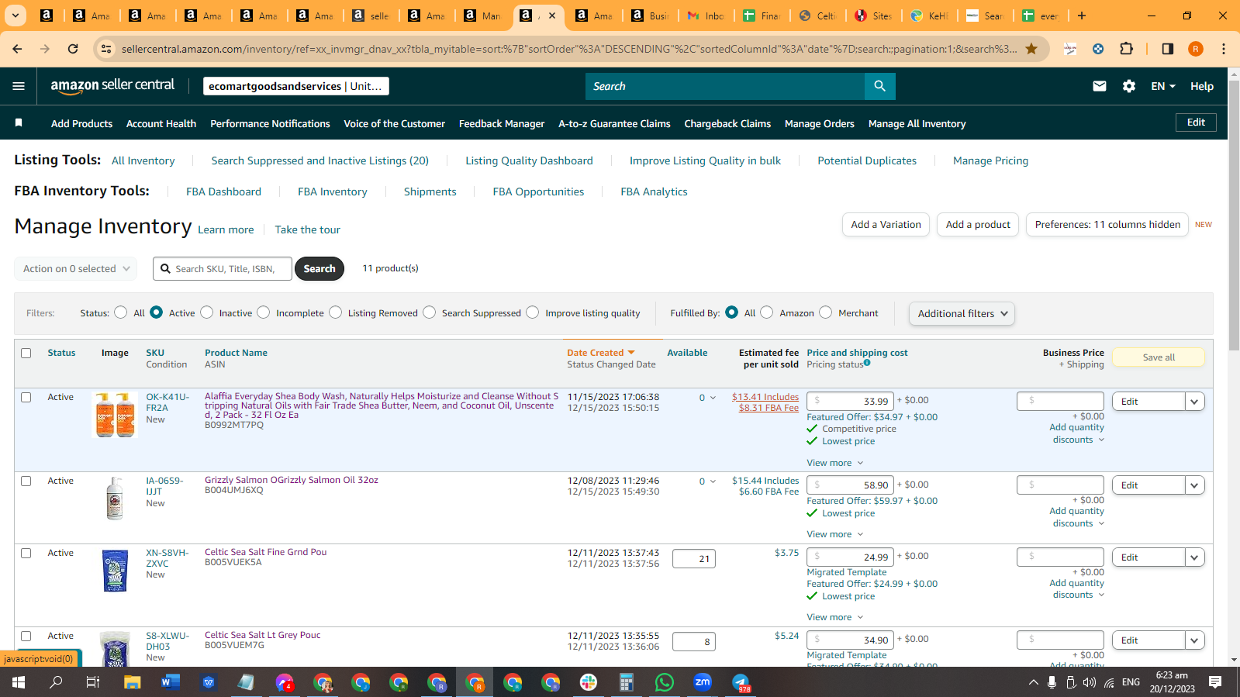Open File Explorer from the taskbar

click(x=133, y=682)
